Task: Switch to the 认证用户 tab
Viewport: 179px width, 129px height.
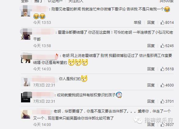Action: 55,1
